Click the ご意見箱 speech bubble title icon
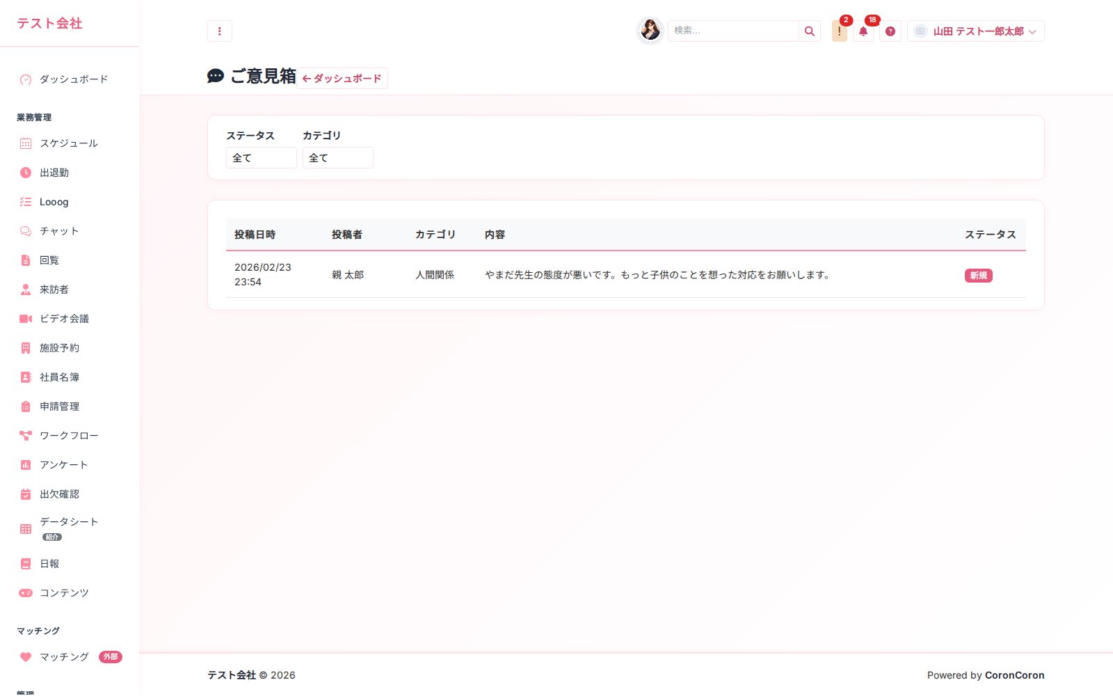 [x=216, y=76]
